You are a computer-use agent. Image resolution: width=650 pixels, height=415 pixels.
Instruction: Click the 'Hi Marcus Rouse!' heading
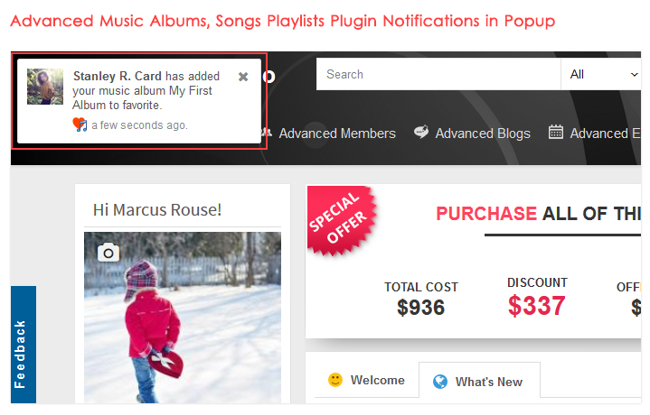tap(157, 210)
